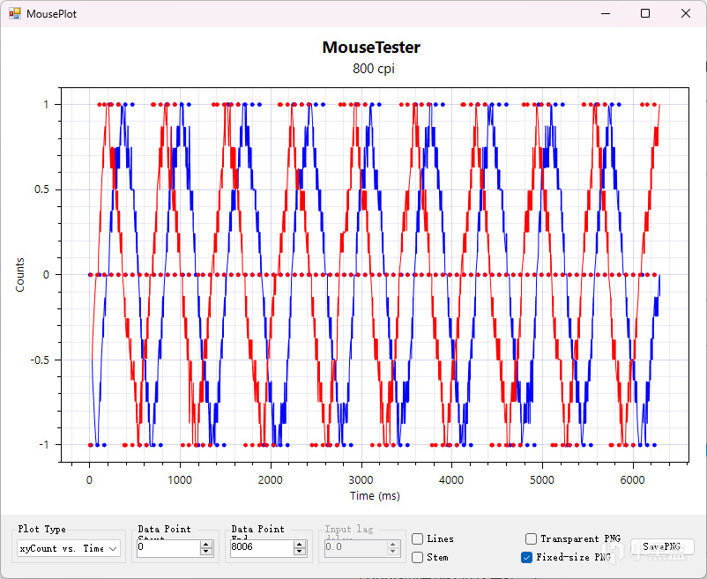Click the 0.5 tick label on Counts axis
The height and width of the screenshot is (579, 707).
(41, 189)
